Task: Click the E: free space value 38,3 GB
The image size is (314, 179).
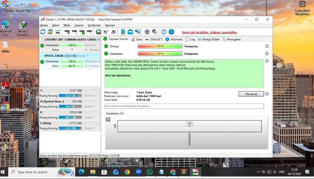Action: 70,117
